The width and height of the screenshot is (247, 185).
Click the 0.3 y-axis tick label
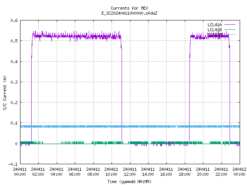tap(14, 82)
